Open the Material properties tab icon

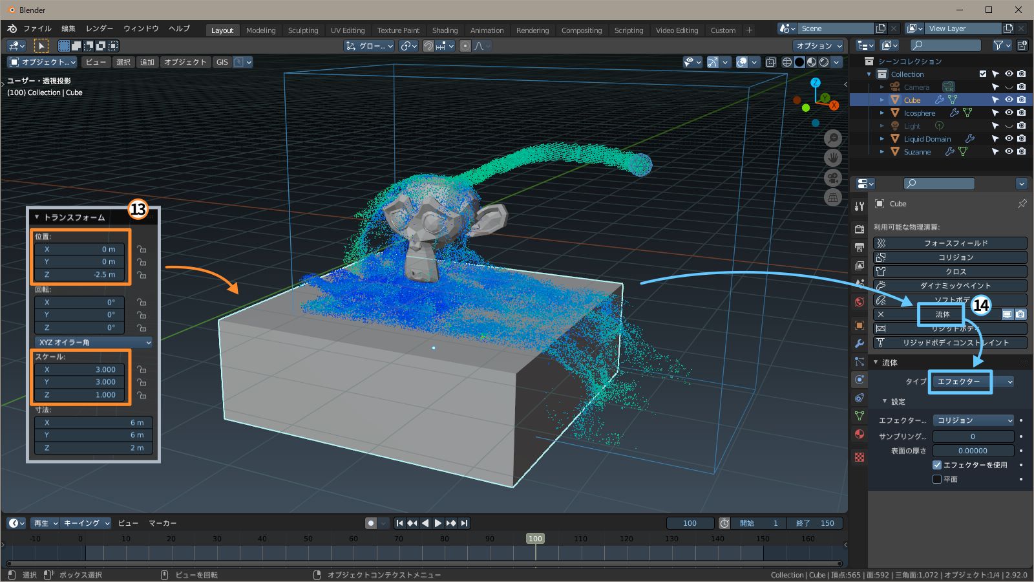point(860,434)
